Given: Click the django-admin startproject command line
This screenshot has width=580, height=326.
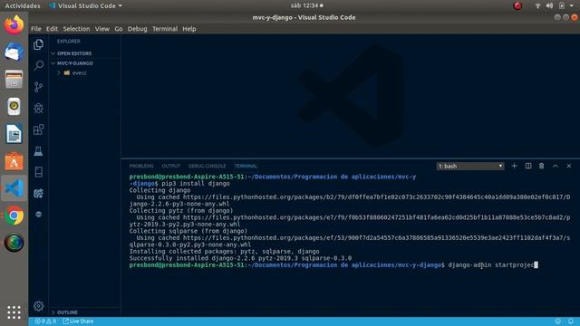Looking at the screenshot, I should tap(493, 265).
